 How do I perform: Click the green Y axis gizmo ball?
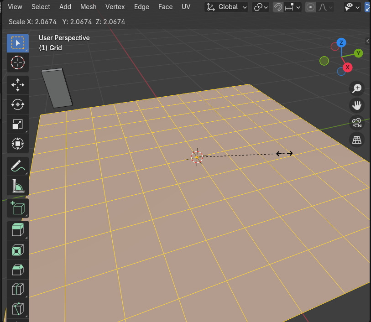(359, 53)
